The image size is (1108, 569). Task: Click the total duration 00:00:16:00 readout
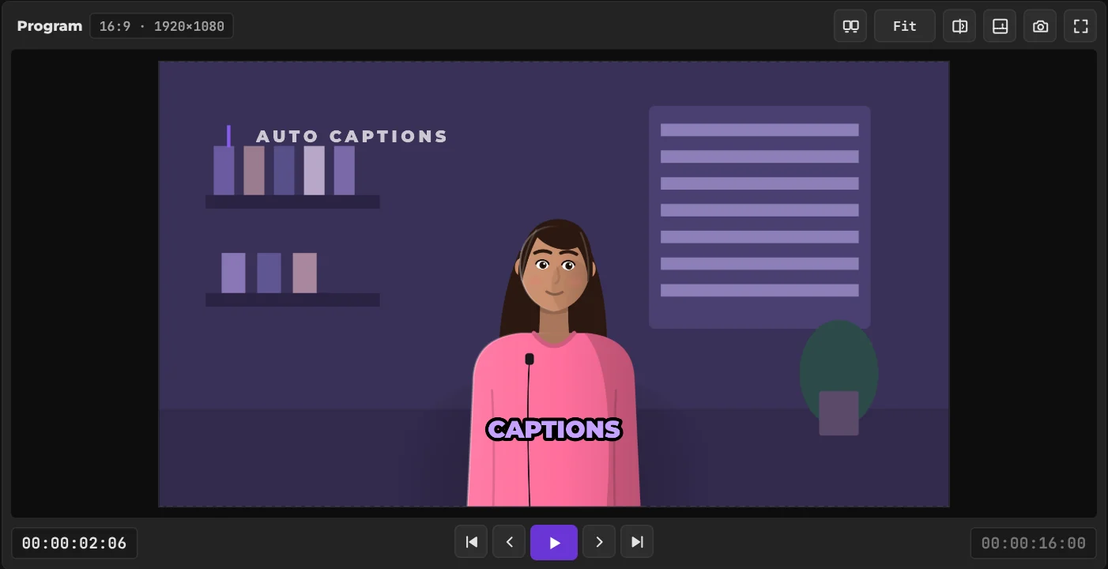(x=1034, y=543)
